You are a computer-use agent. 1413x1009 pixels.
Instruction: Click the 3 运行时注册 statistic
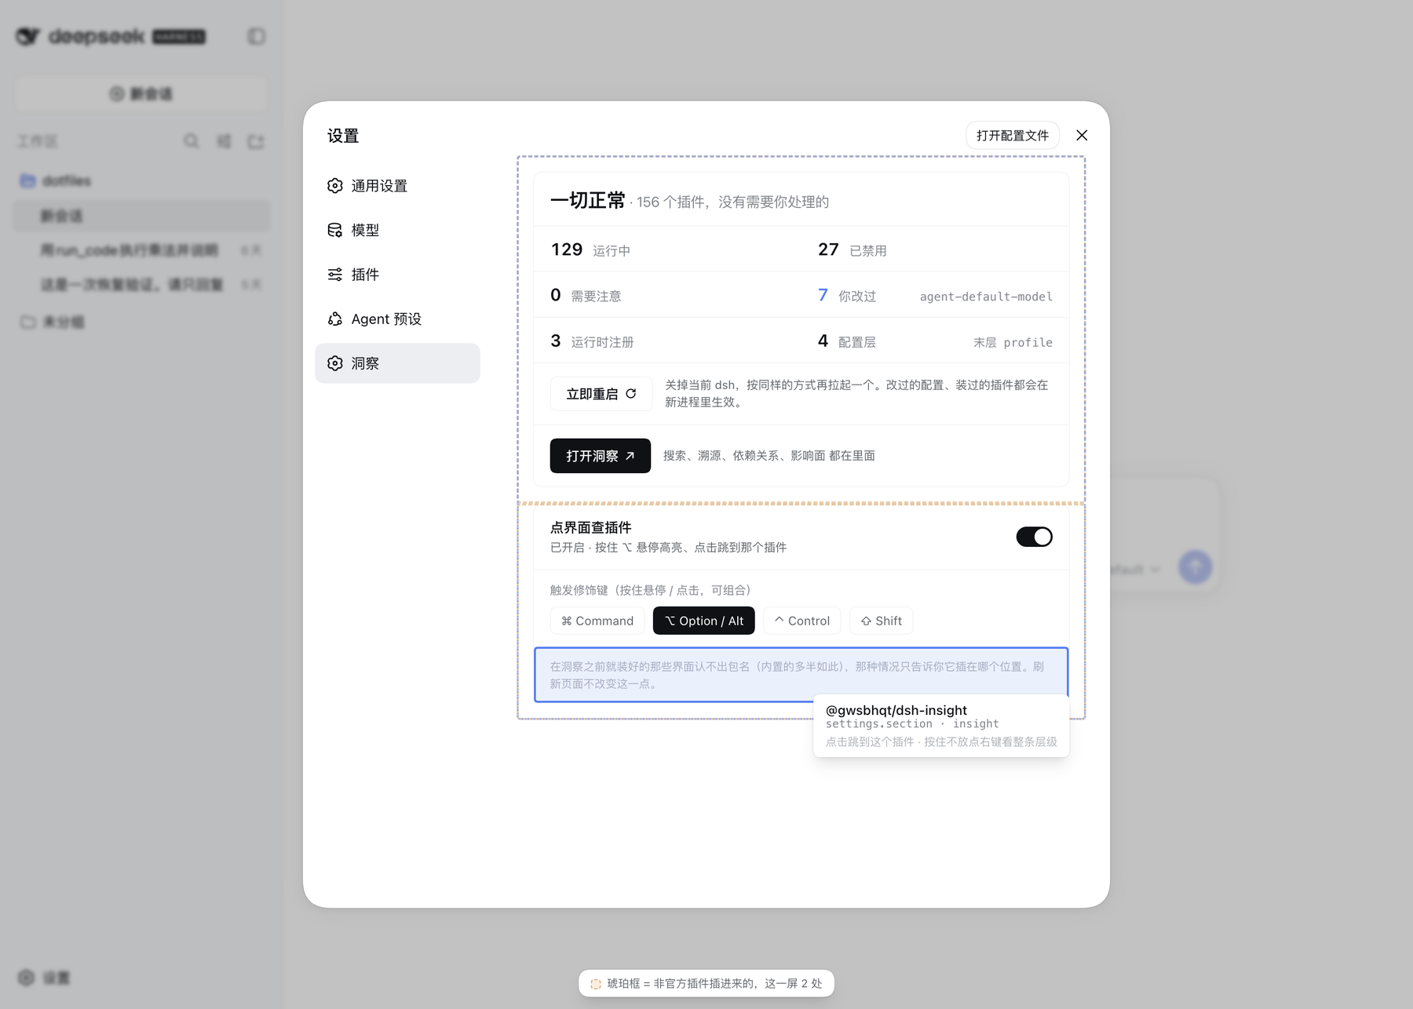[592, 341]
